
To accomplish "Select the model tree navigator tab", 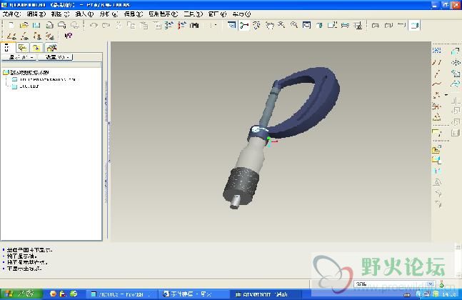I will 7,48.
